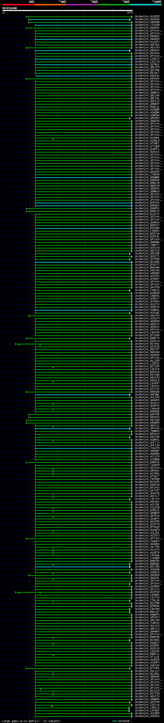Select the UniRef100_A9UU00 label
164x723 pixels.
pyautogui.click(x=147, y=51)
